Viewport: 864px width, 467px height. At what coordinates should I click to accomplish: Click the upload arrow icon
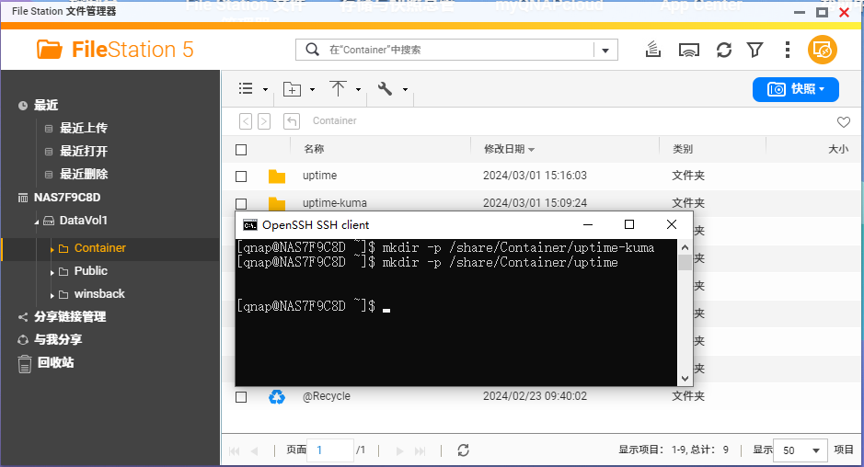tap(338, 88)
